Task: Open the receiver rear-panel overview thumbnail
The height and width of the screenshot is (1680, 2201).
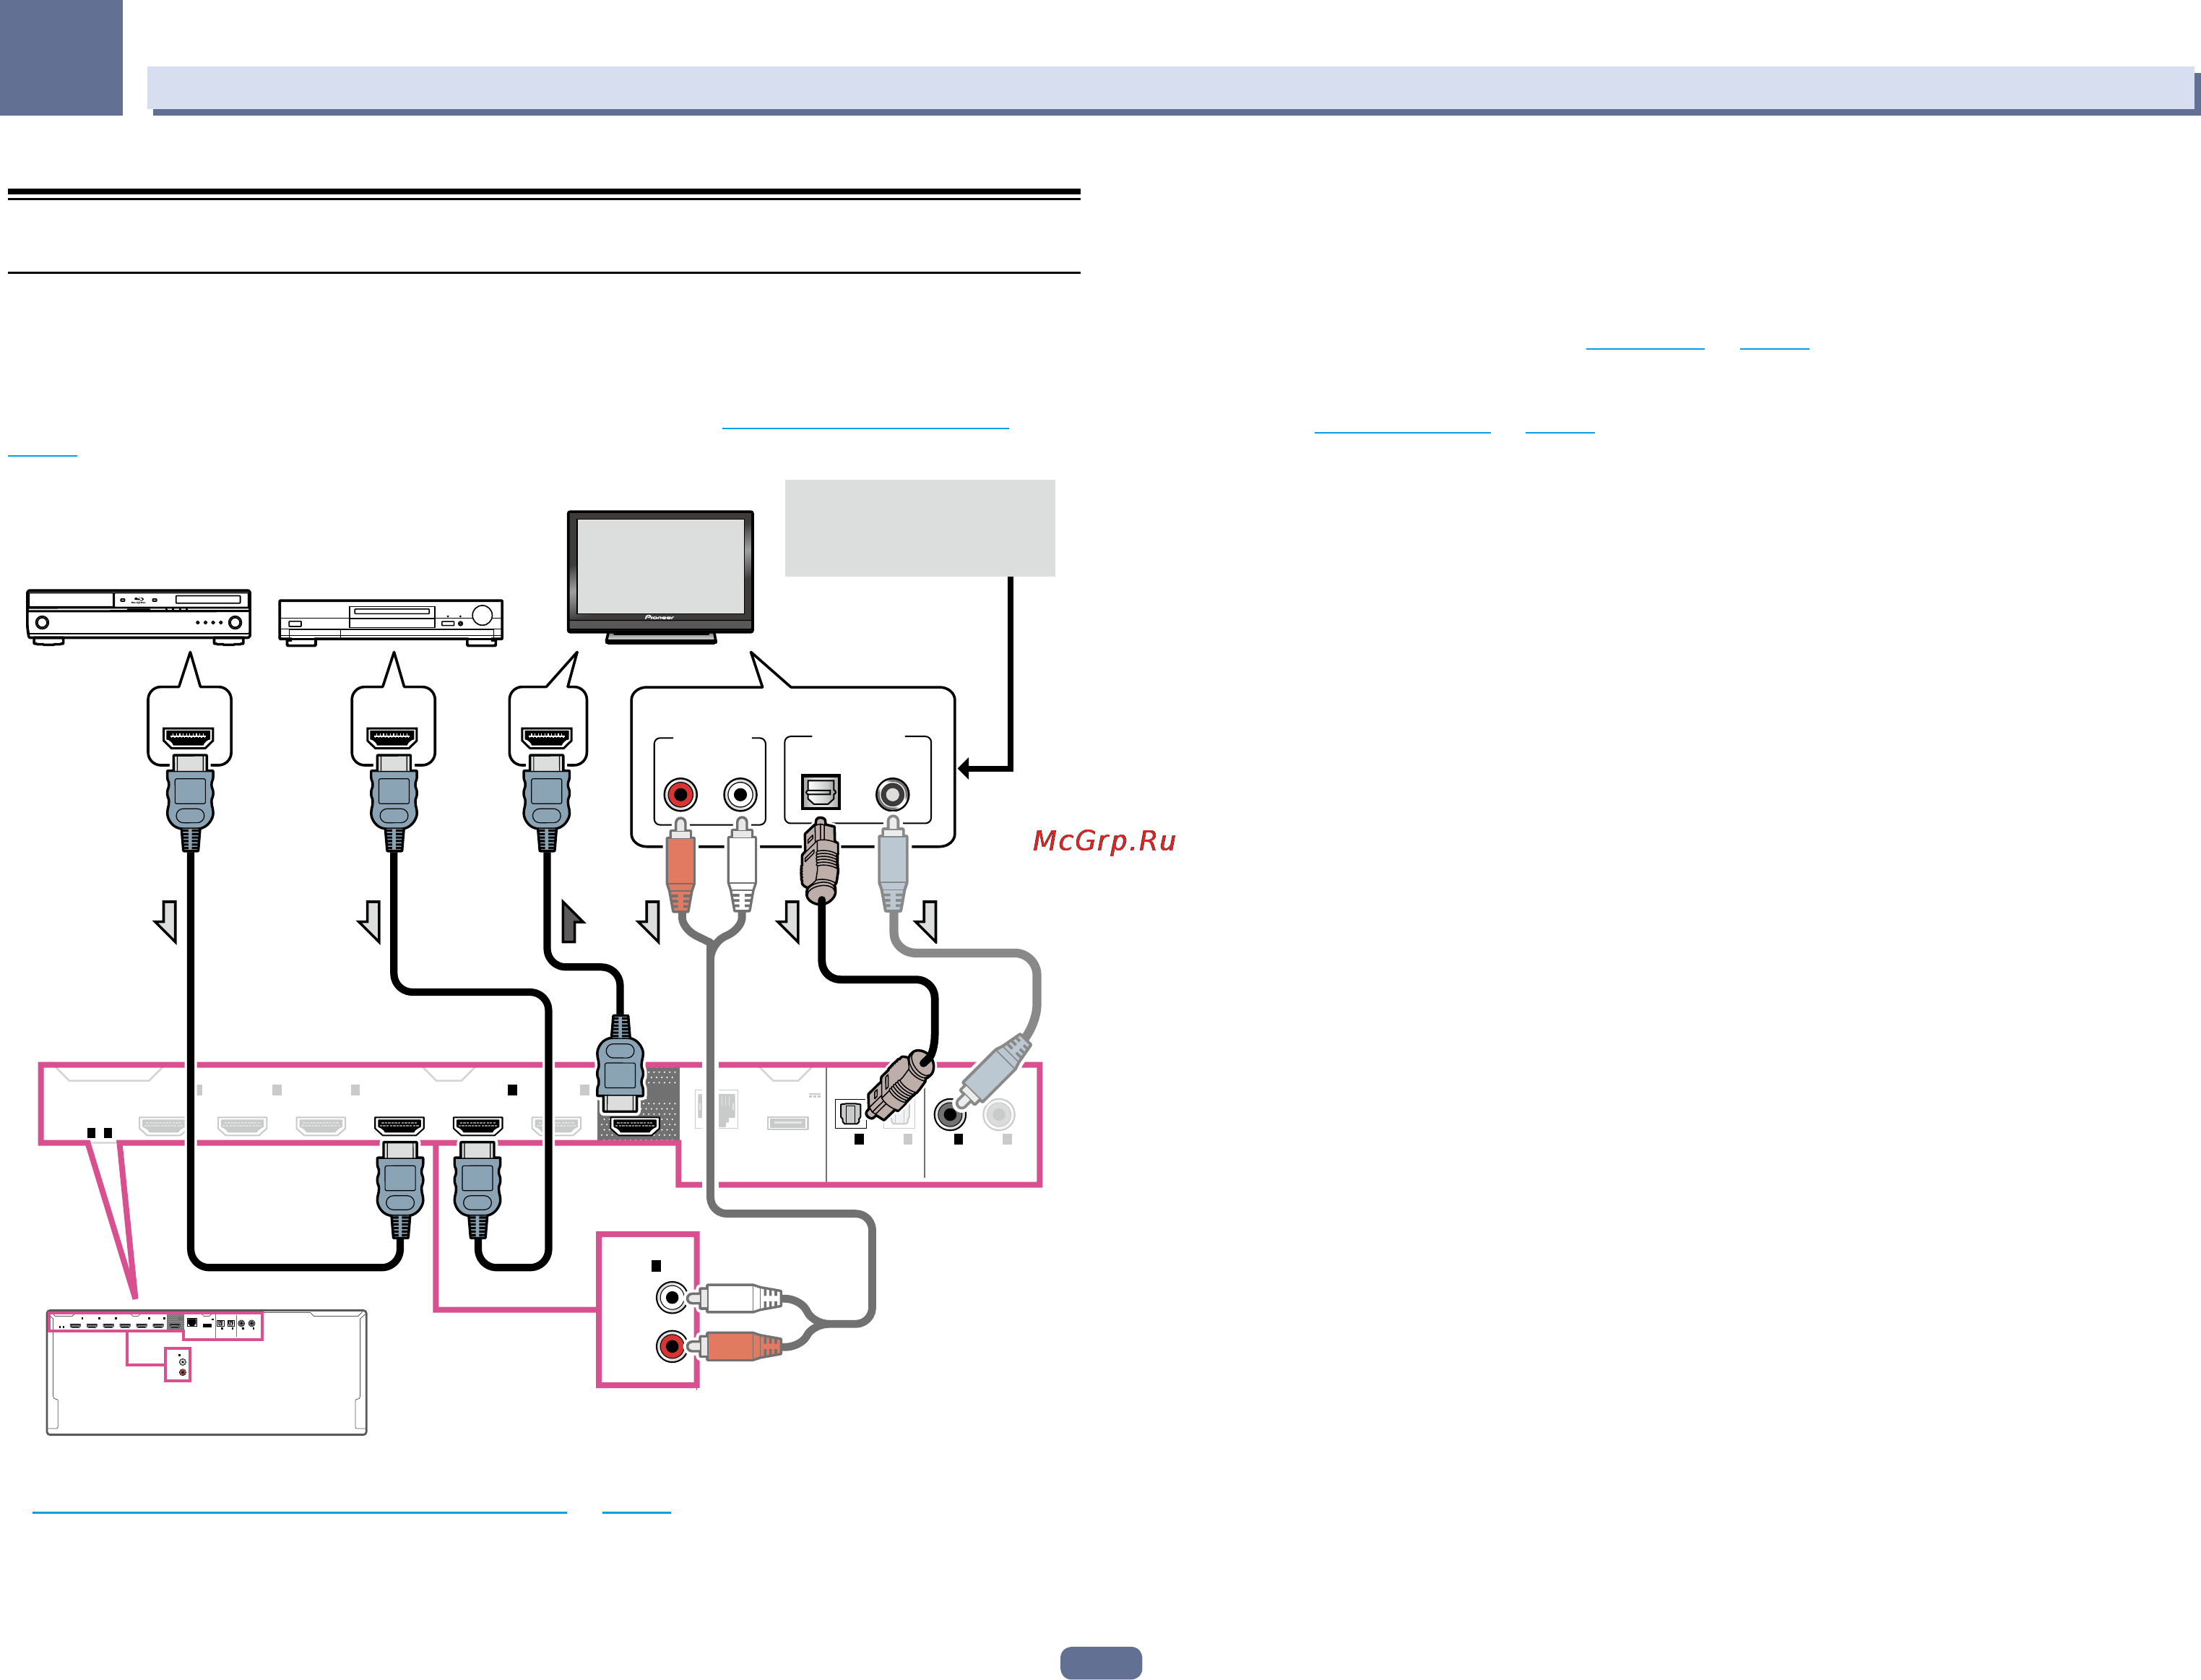Action: pos(207,1372)
